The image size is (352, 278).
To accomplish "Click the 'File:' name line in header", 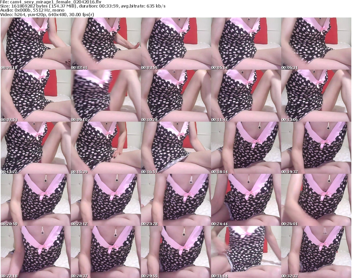I will (x=51, y=2).
